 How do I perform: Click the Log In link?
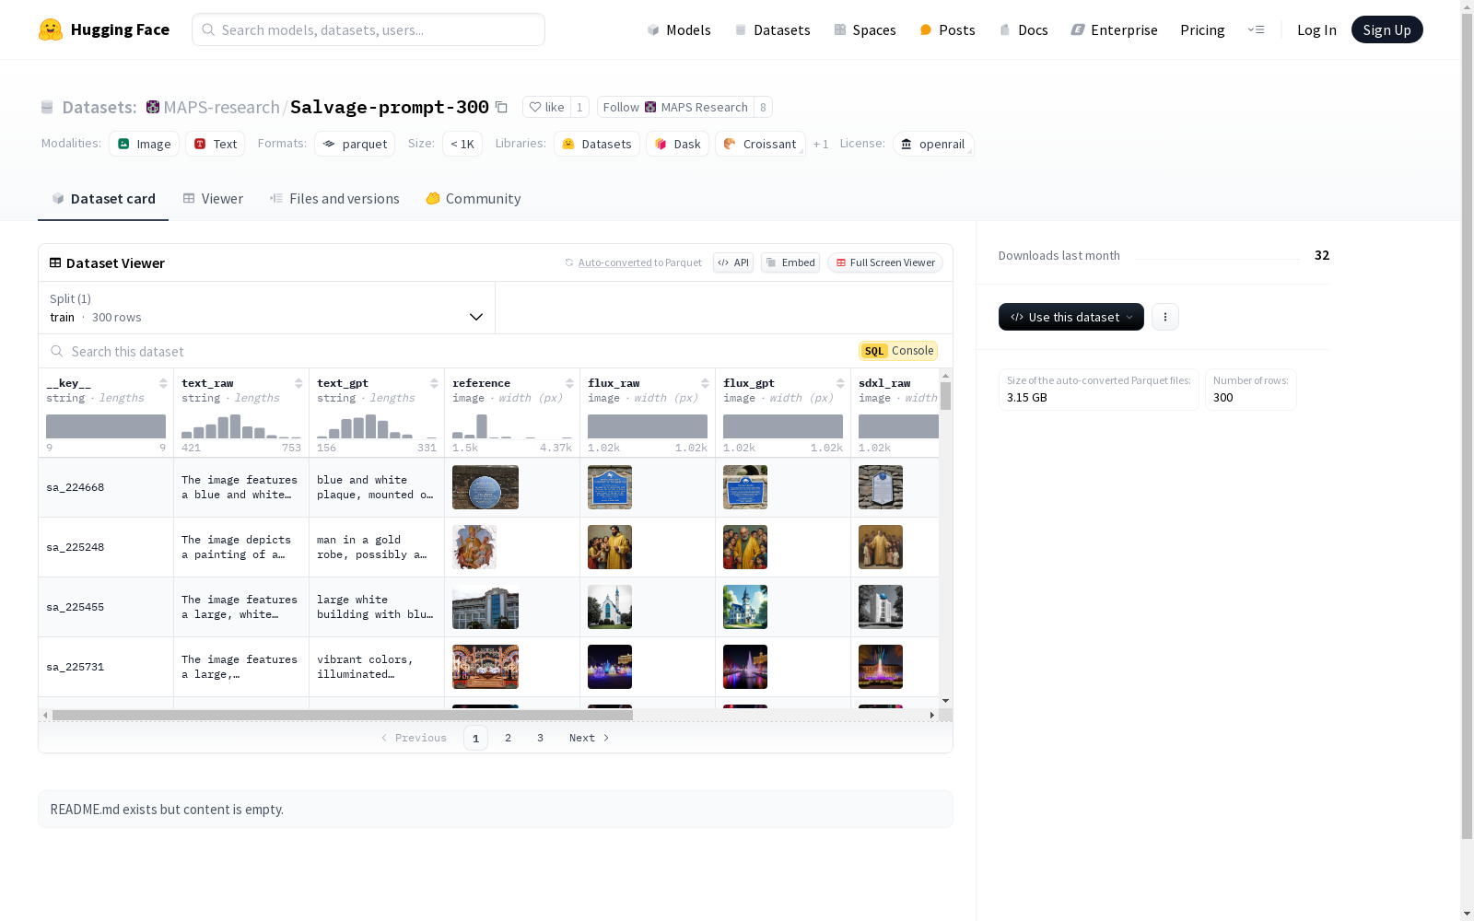1316,29
